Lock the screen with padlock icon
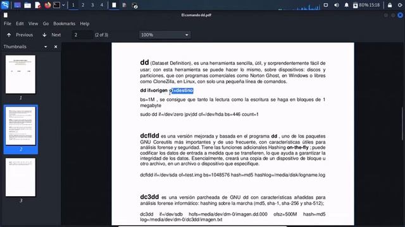405x227 pixels. click(x=390, y=5)
